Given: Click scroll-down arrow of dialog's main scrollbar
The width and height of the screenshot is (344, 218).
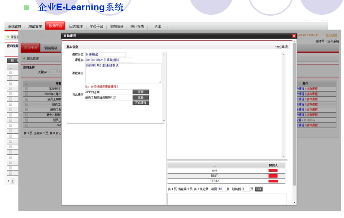Looking at the screenshot, I should [294, 202].
